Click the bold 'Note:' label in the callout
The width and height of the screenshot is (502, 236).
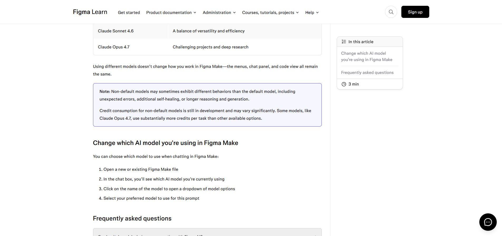pyautogui.click(x=105, y=92)
